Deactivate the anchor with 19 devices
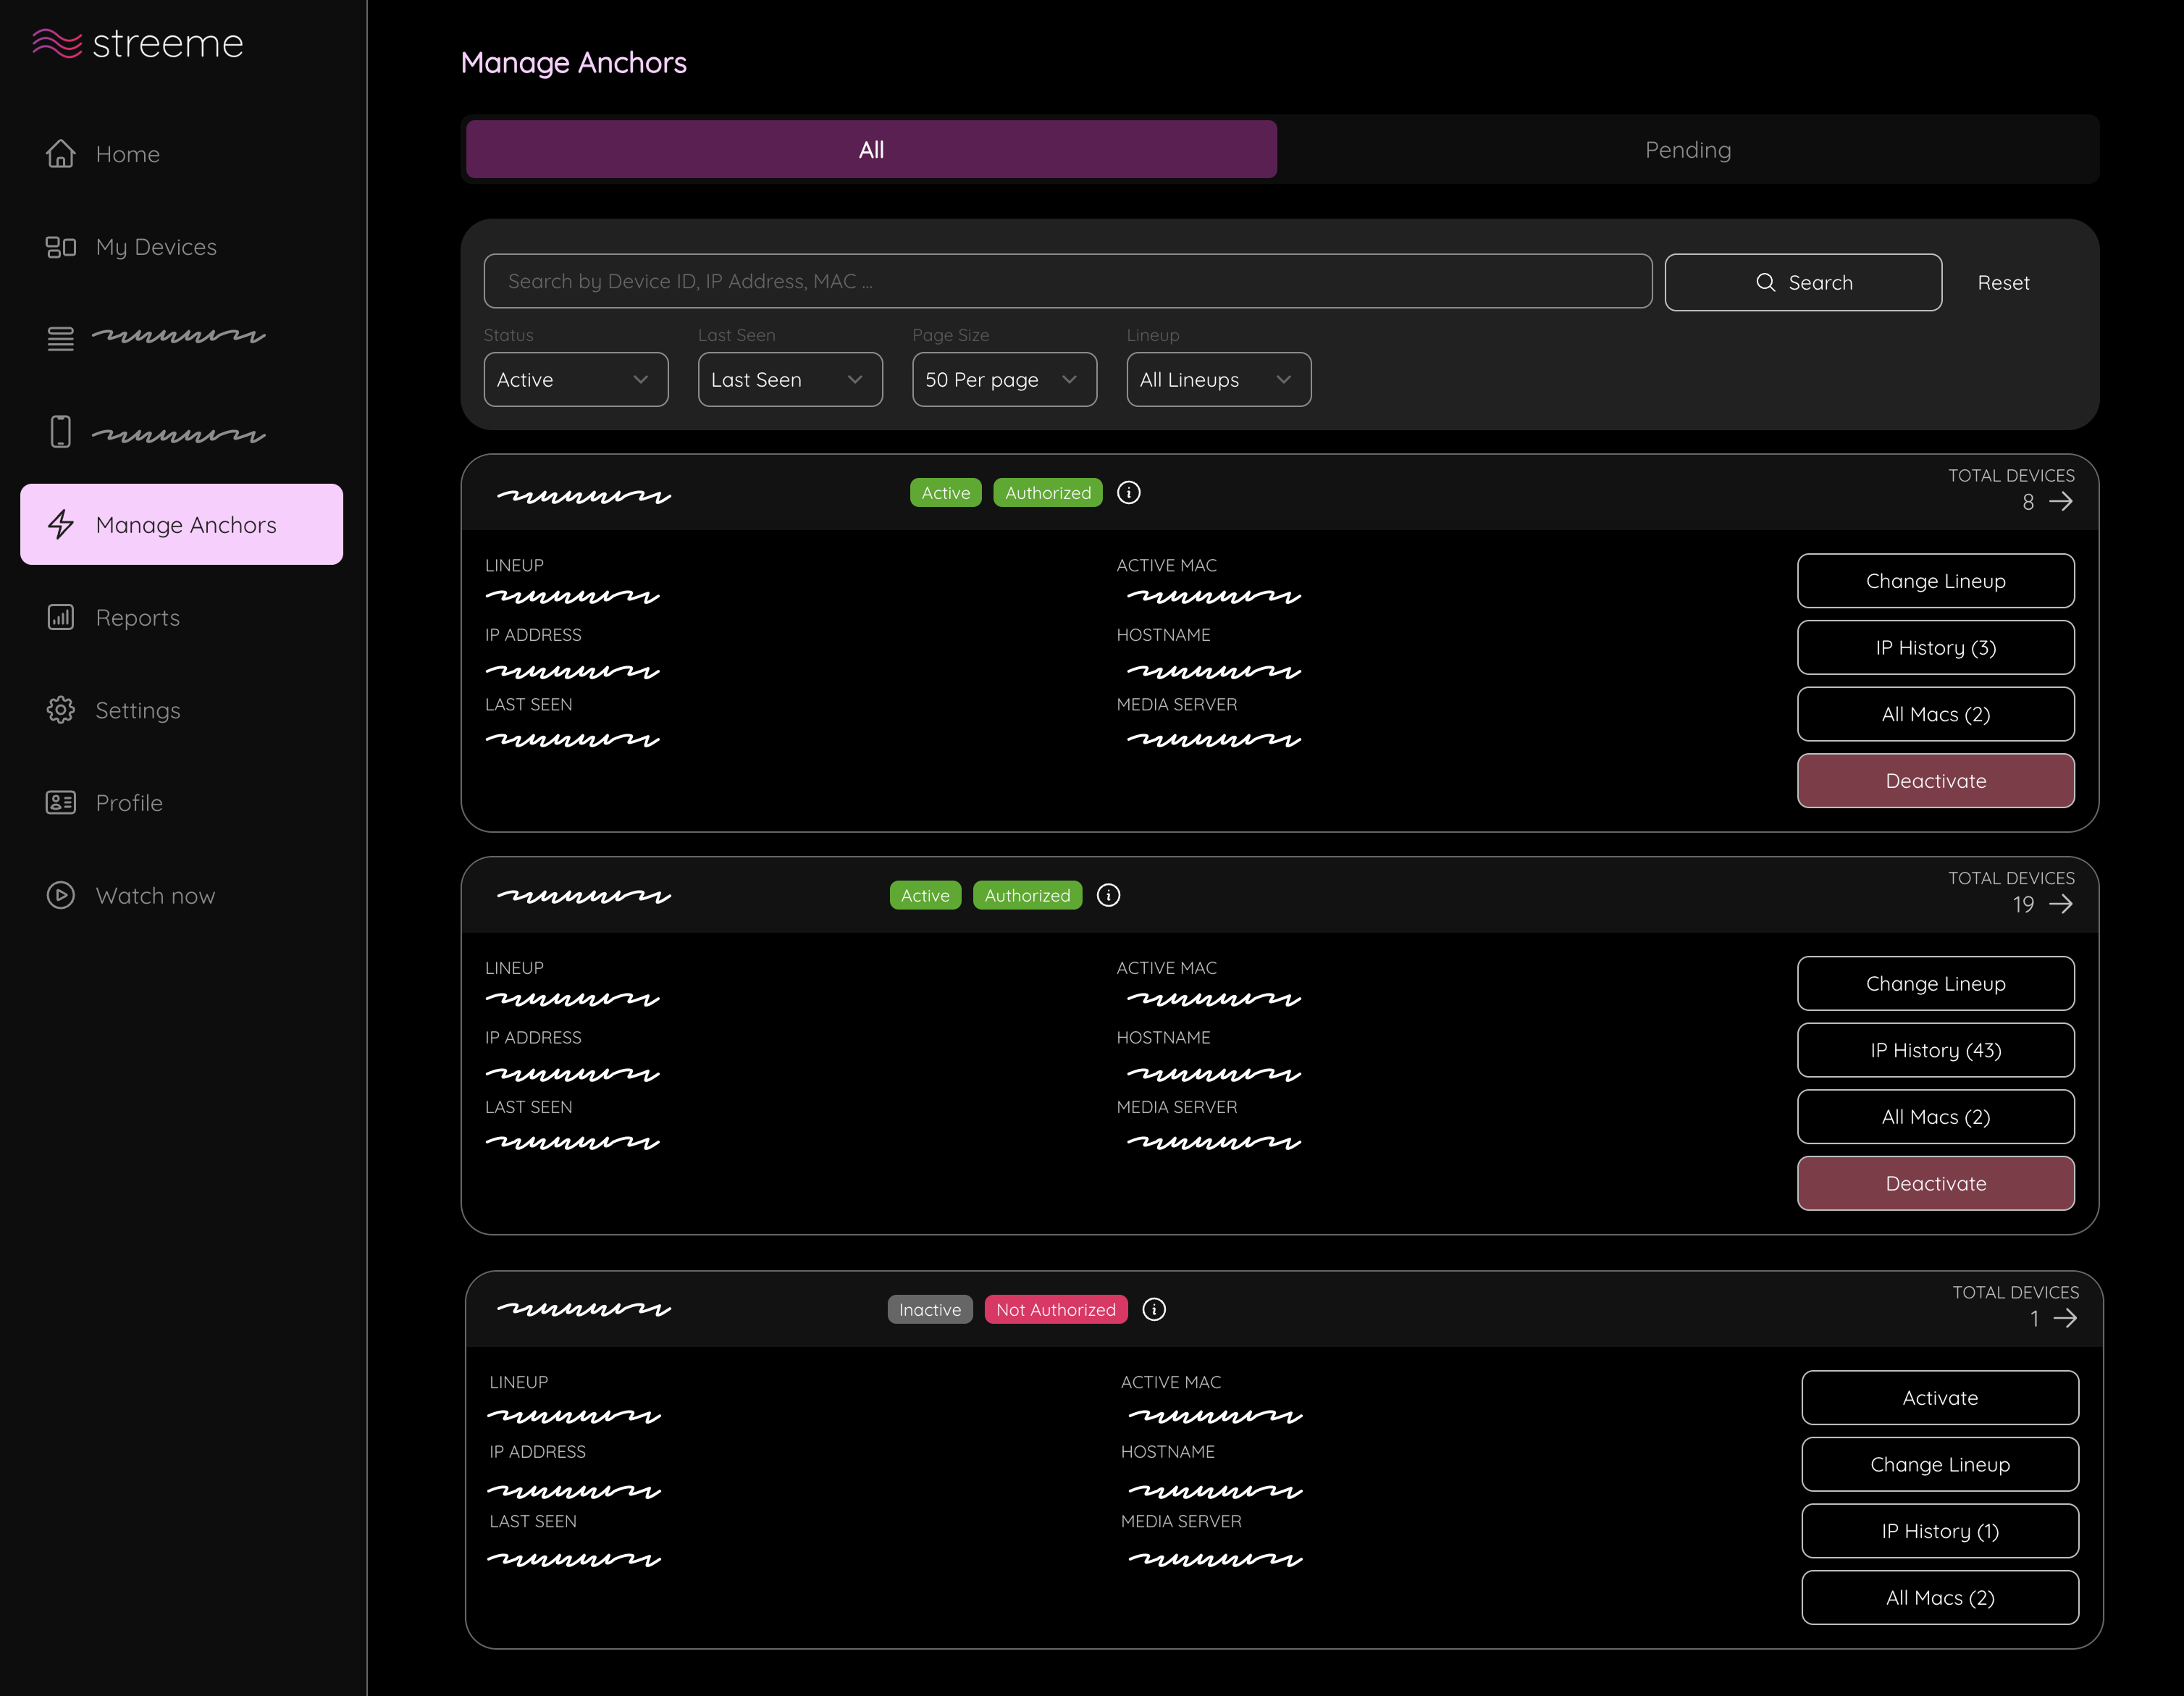The height and width of the screenshot is (1696, 2184). [x=1935, y=1184]
